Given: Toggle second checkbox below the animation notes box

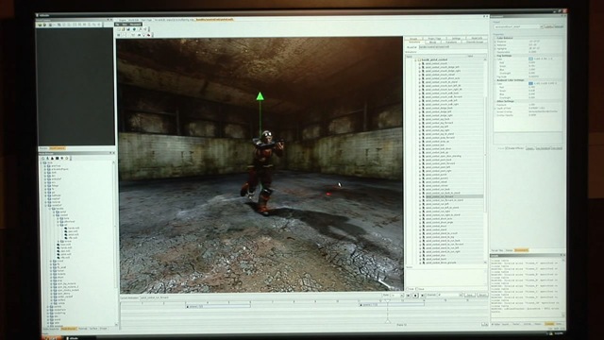Looking at the screenshot, I should (417, 289).
